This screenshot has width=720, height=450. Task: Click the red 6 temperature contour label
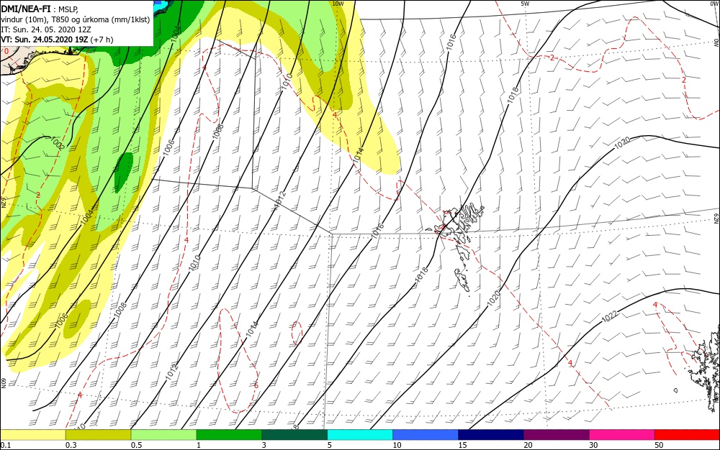tap(256, 385)
